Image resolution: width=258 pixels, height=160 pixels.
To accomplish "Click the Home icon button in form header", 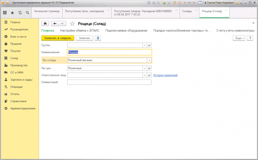I will 45,23.
